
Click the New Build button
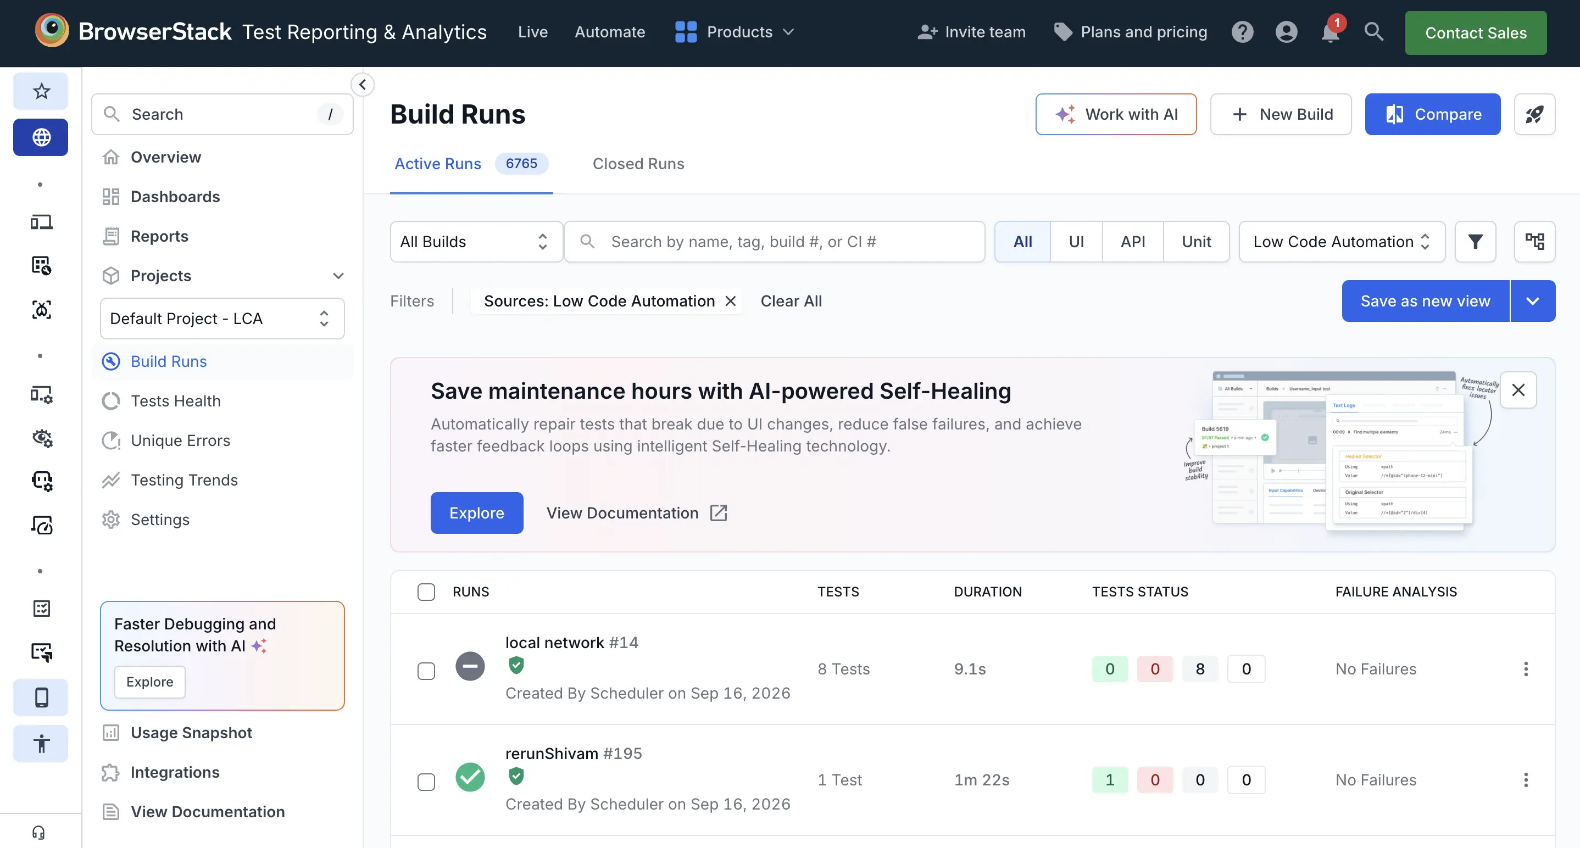coord(1281,114)
